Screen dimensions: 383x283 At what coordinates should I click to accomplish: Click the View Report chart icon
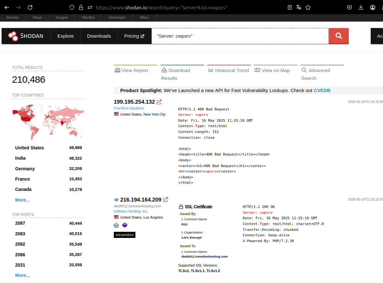[117, 70]
